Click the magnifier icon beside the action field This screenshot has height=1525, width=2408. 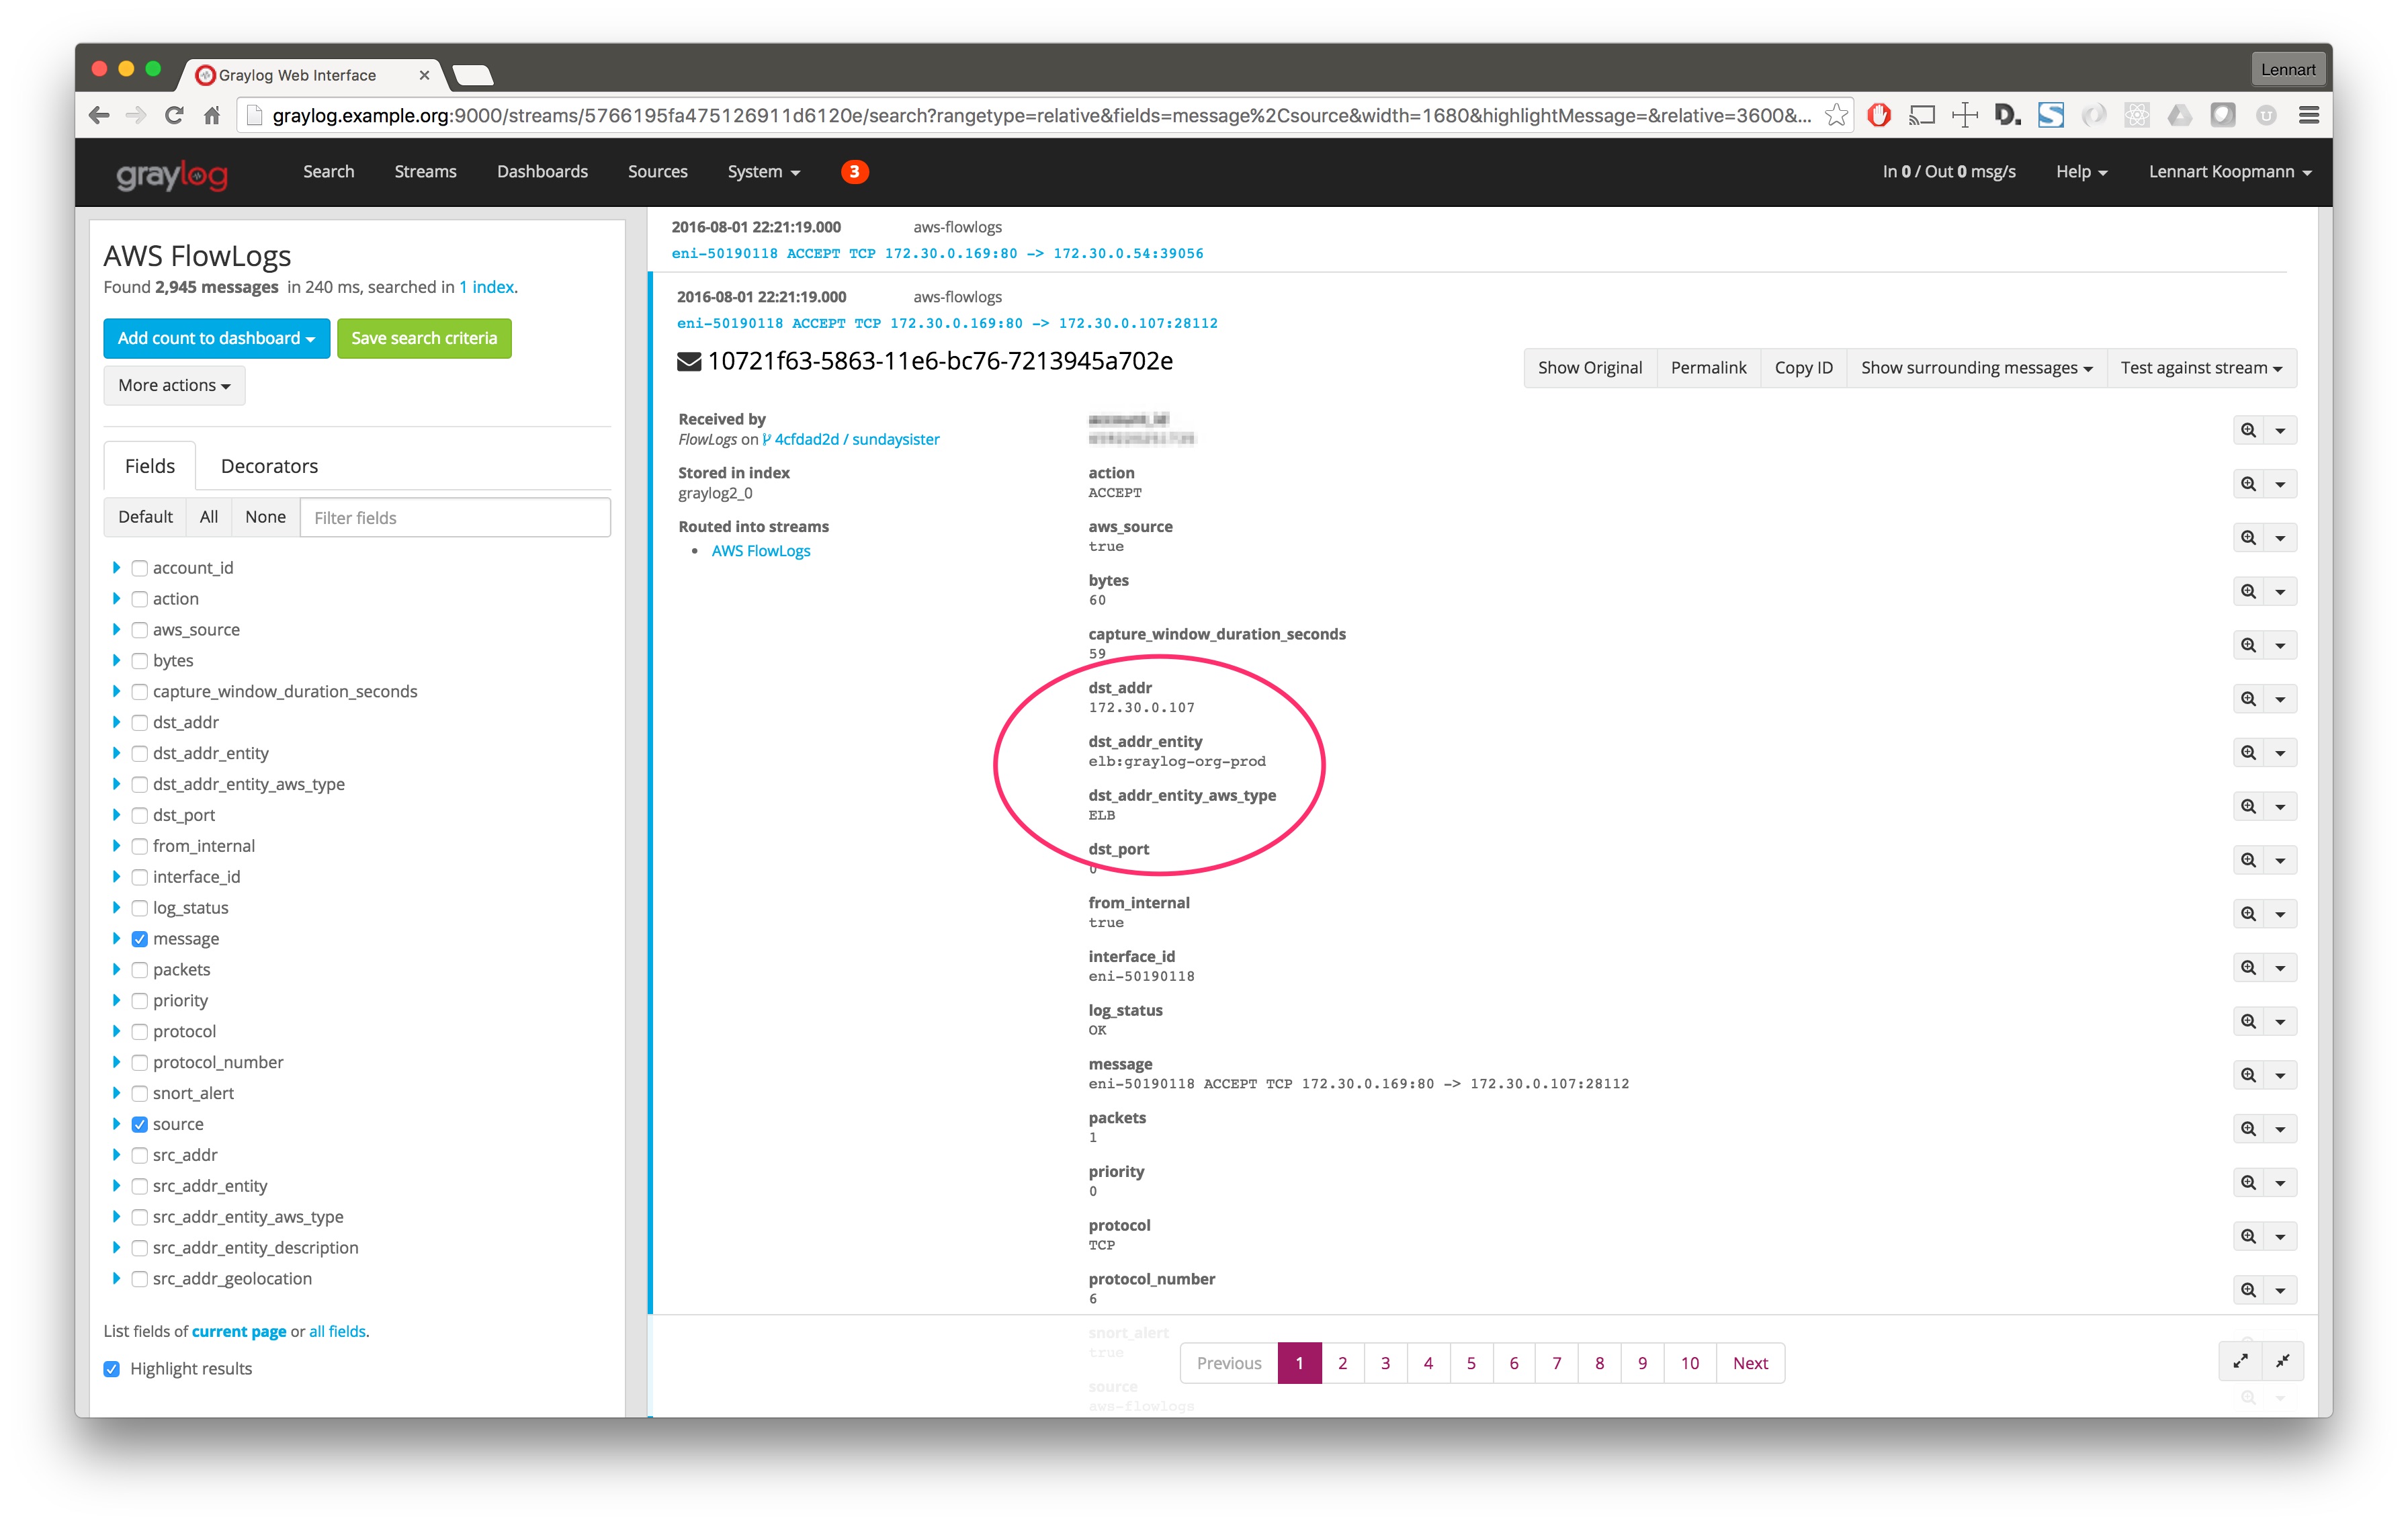(2248, 484)
